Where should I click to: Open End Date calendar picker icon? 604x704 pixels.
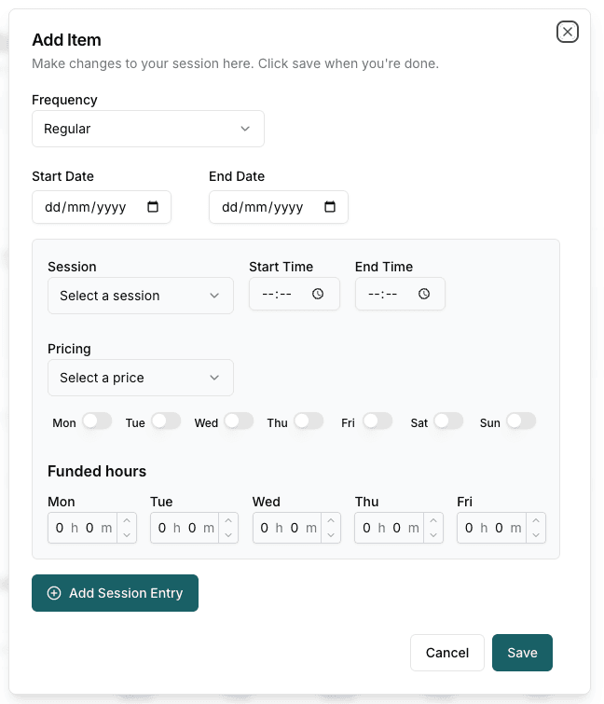click(330, 208)
